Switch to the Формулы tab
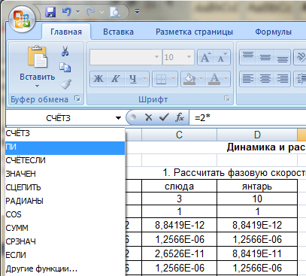This screenshot has height=276, width=306. [273, 32]
